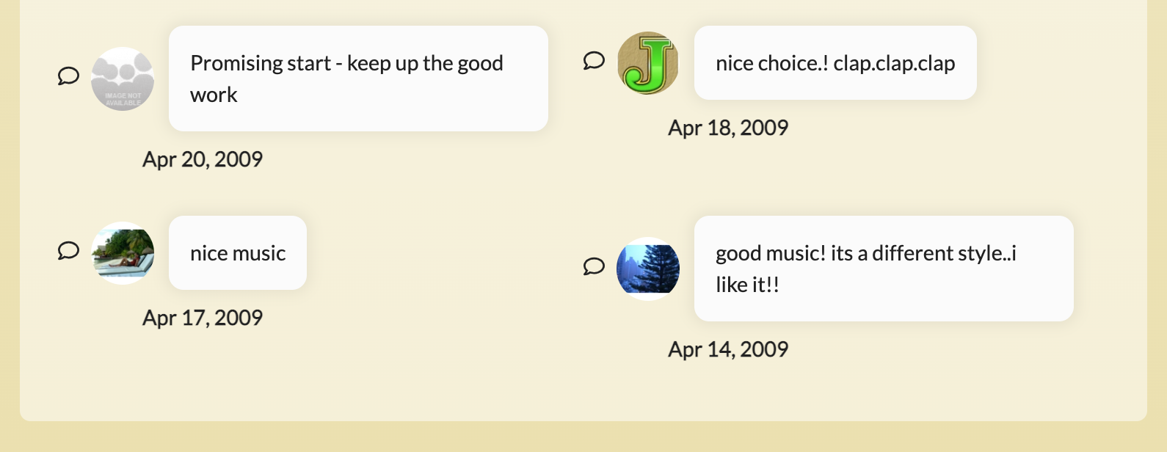
Task: Click the Apr 18, 2009 date label
Action: coord(729,127)
